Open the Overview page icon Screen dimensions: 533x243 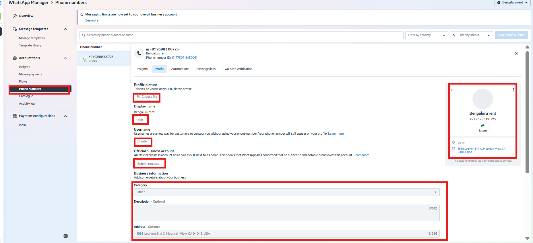15,16
